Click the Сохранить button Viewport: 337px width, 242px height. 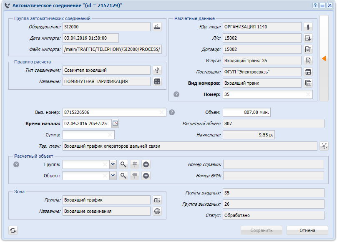(262, 230)
